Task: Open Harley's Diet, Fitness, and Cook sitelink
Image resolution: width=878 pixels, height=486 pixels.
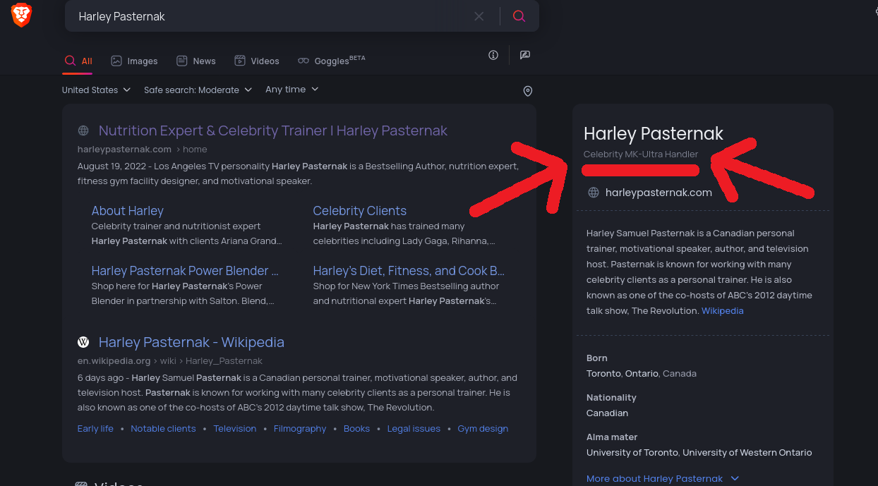Action: (409, 271)
